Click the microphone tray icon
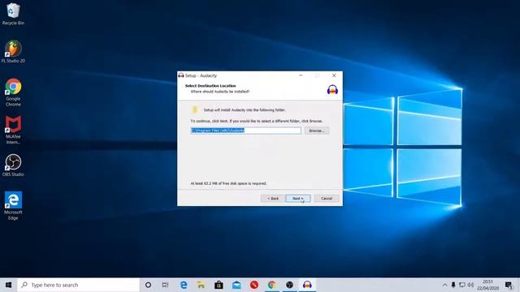Screen dimensions: 520x292 [453, 285]
